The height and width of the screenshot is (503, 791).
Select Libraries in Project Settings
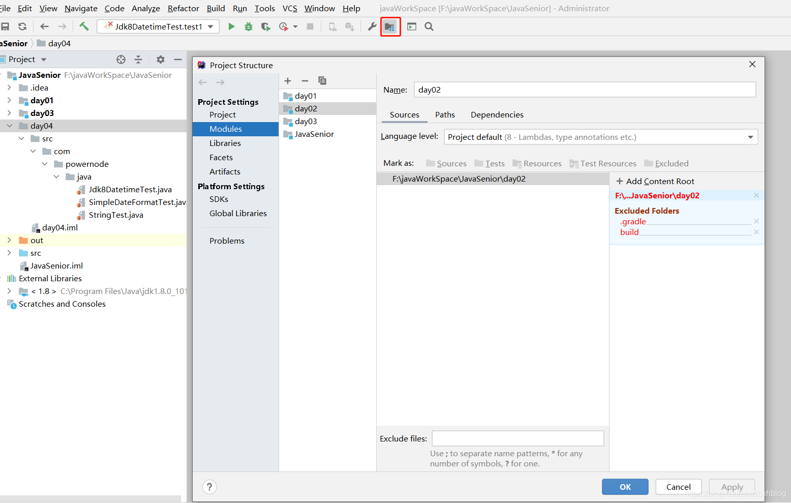(225, 143)
